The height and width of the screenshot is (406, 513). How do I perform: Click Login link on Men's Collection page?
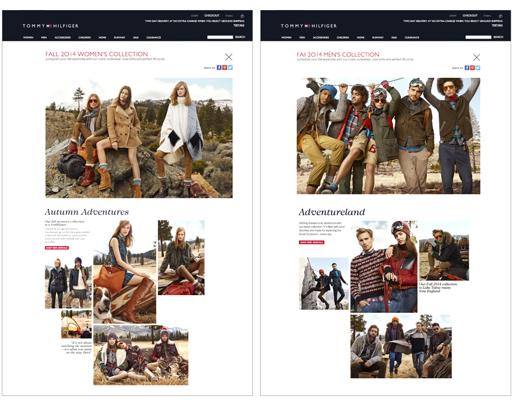tap(452, 15)
